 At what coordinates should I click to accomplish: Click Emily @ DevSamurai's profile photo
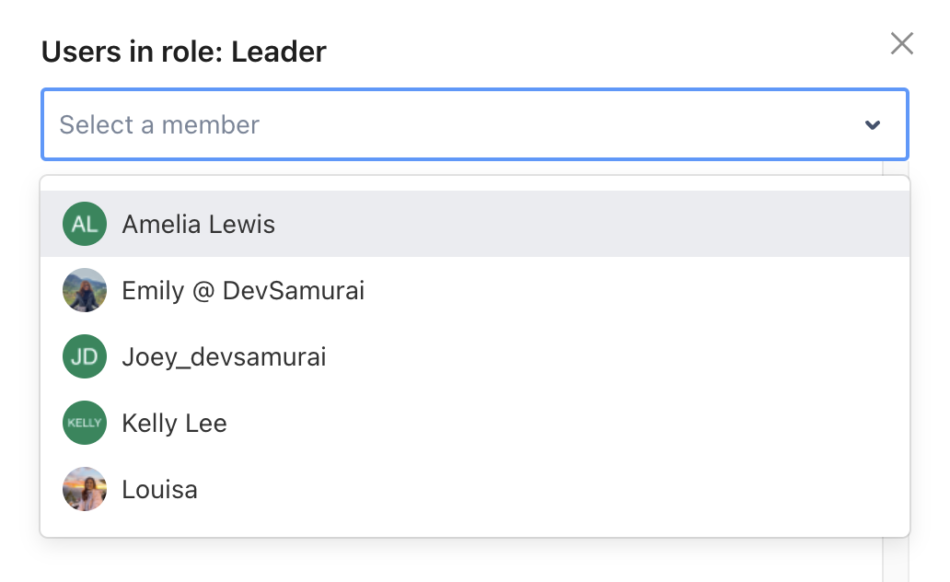pos(85,291)
